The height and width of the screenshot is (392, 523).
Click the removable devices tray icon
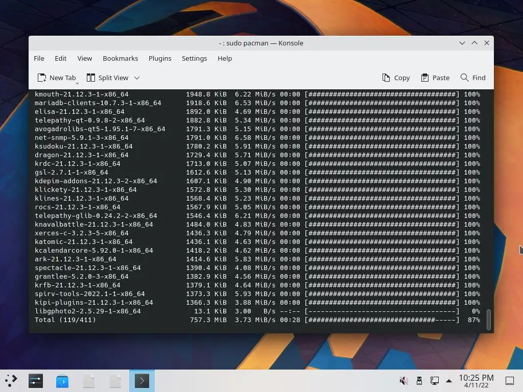(x=419, y=380)
